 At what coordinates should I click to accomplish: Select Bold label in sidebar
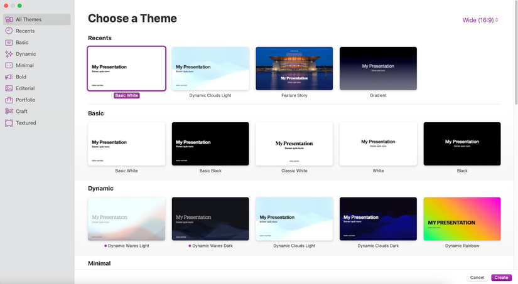click(x=21, y=77)
